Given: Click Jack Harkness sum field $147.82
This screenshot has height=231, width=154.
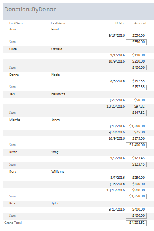Looking at the screenshot, I should (x=136, y=113).
